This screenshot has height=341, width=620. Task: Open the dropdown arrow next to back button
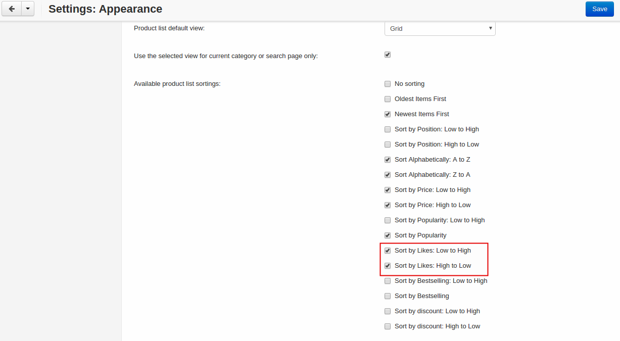(27, 9)
